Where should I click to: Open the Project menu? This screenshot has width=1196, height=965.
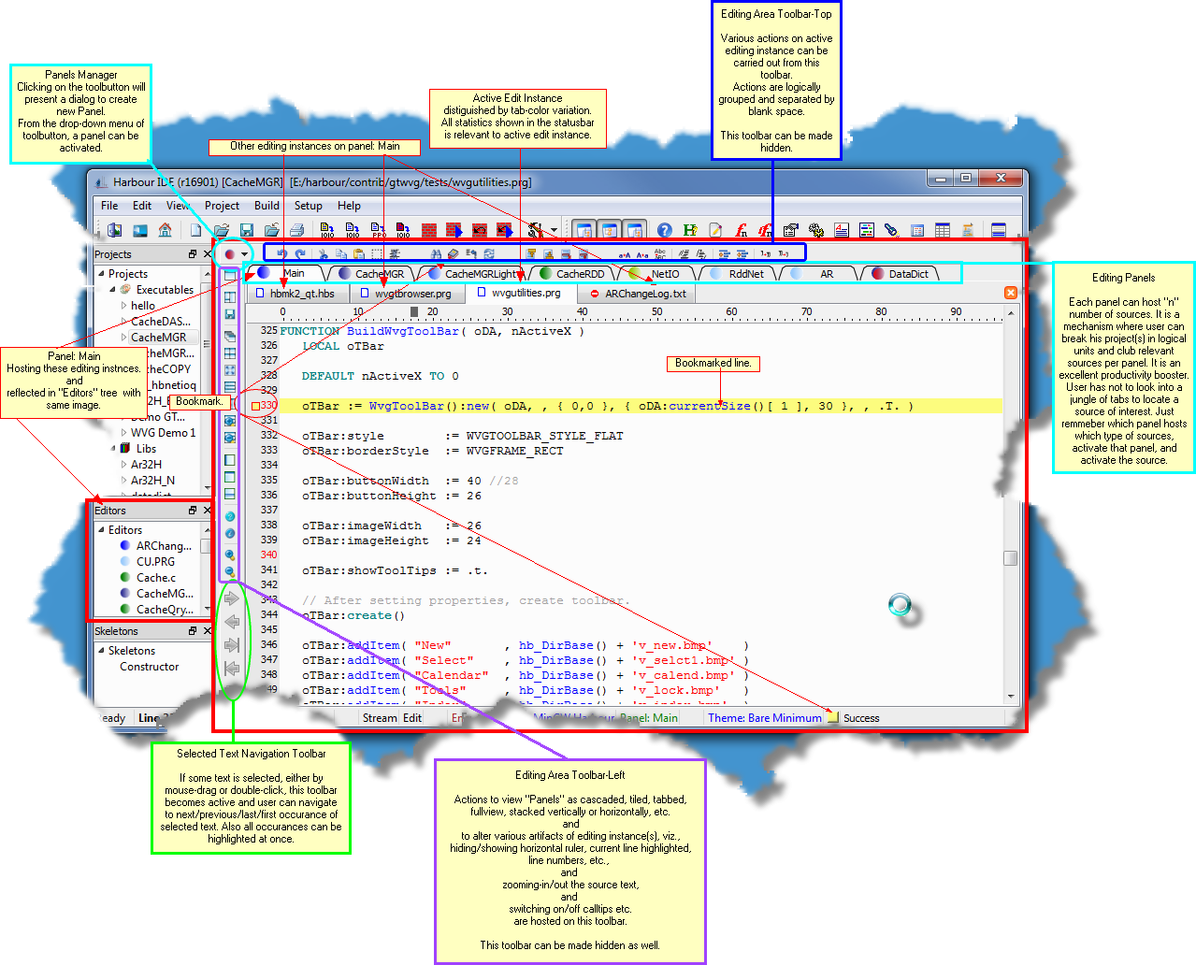[x=222, y=206]
